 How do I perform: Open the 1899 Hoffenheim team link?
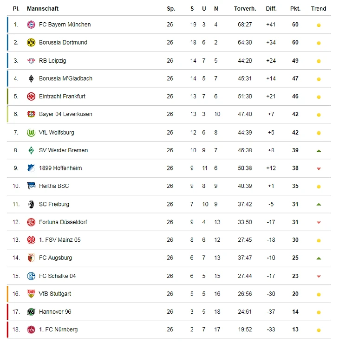60,168
